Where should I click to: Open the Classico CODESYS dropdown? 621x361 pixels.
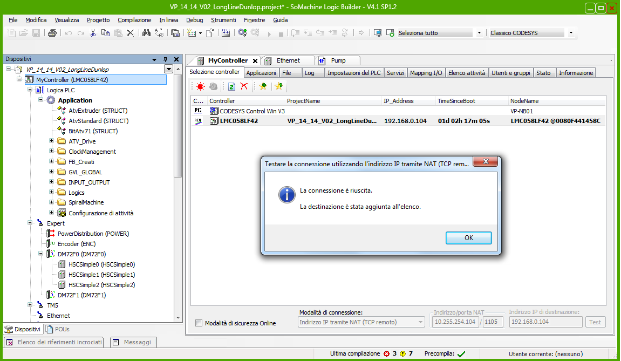pyautogui.click(x=571, y=33)
